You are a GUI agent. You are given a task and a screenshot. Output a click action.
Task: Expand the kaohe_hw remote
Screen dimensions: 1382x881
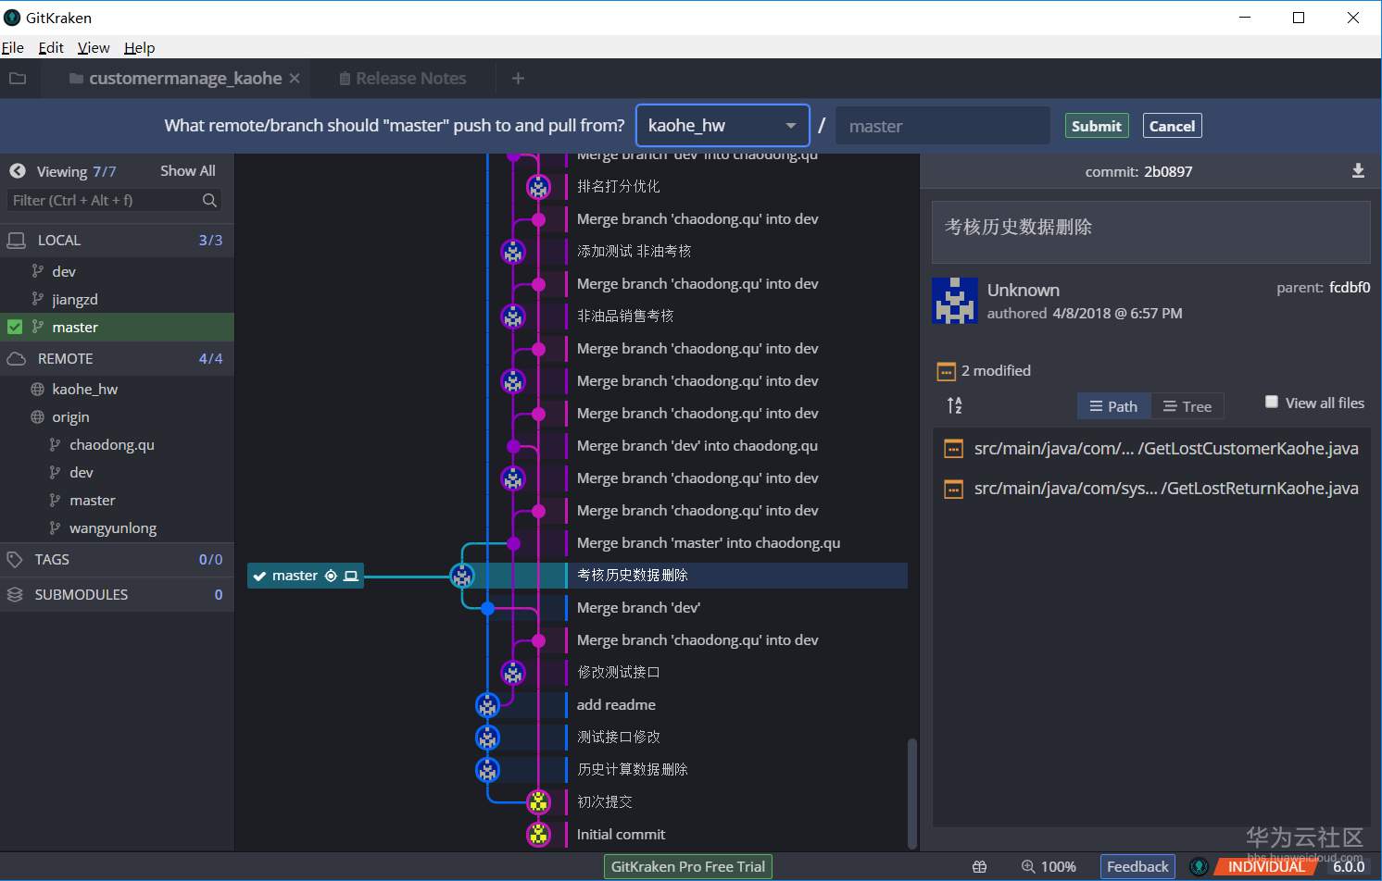point(84,389)
